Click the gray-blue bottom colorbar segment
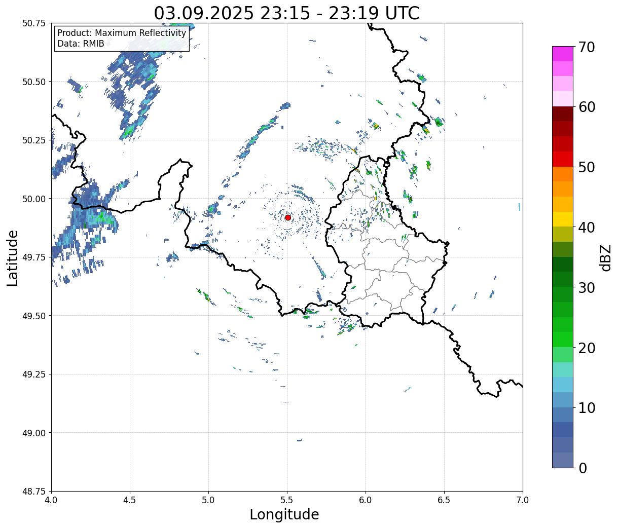 click(x=563, y=460)
